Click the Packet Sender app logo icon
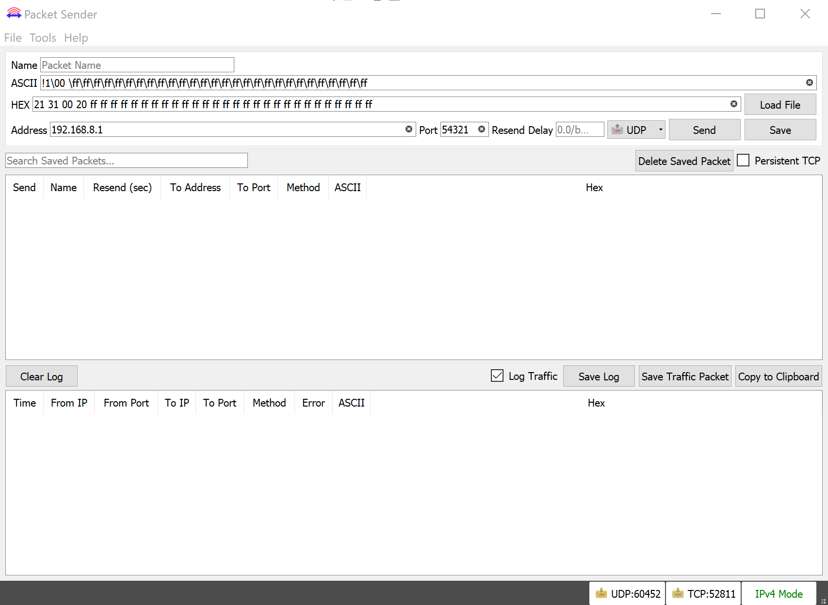The image size is (828, 605). 14,14
